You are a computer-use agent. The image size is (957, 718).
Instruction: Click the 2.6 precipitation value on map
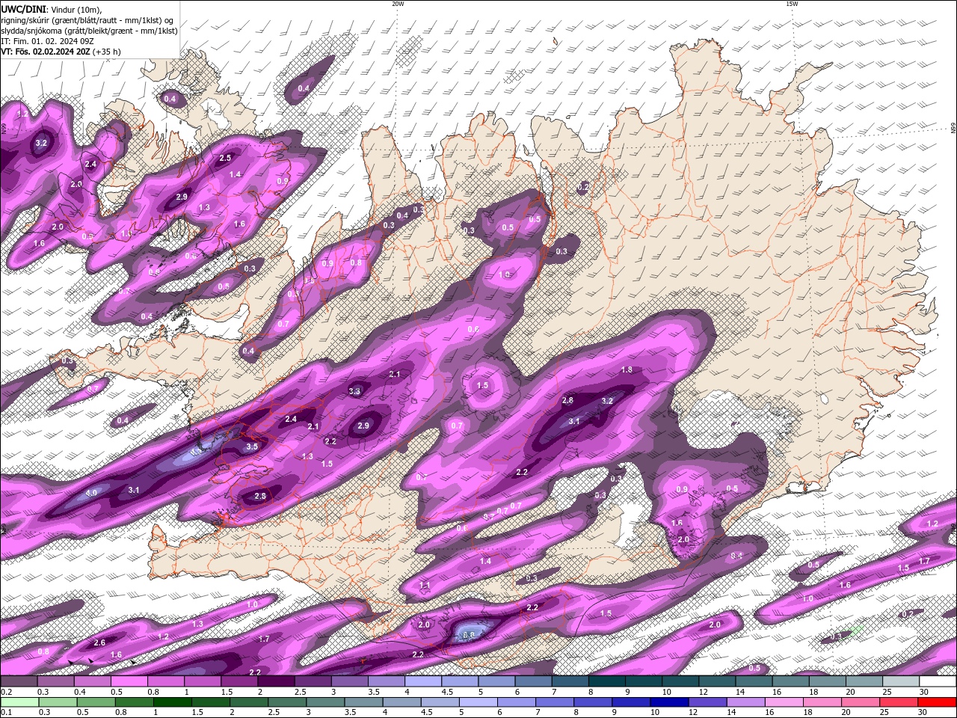click(99, 642)
